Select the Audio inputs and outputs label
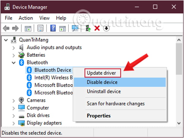This screenshot has height=138, width=184. [x=54, y=48]
